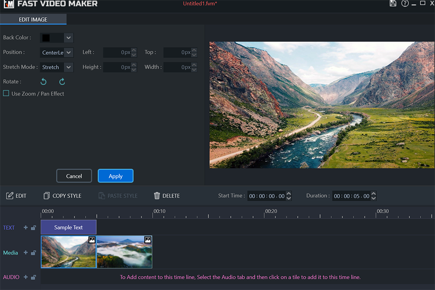Image resolution: width=435 pixels, height=290 pixels.
Task: Apply the image edits
Action: tap(116, 176)
